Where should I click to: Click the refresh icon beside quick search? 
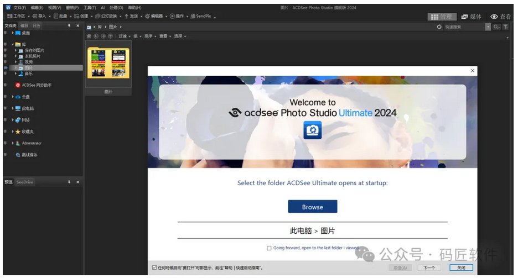click(439, 27)
